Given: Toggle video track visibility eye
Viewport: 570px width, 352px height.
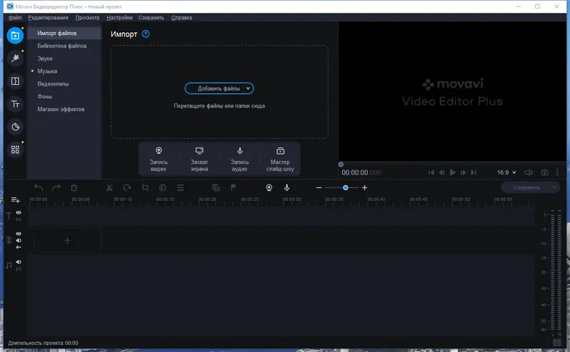Looking at the screenshot, I should click(x=19, y=234).
